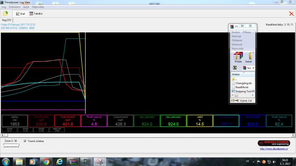The height and width of the screenshot is (166, 296).
Task: Open the WinRAR archive path dropdown
Action: coord(253,68)
